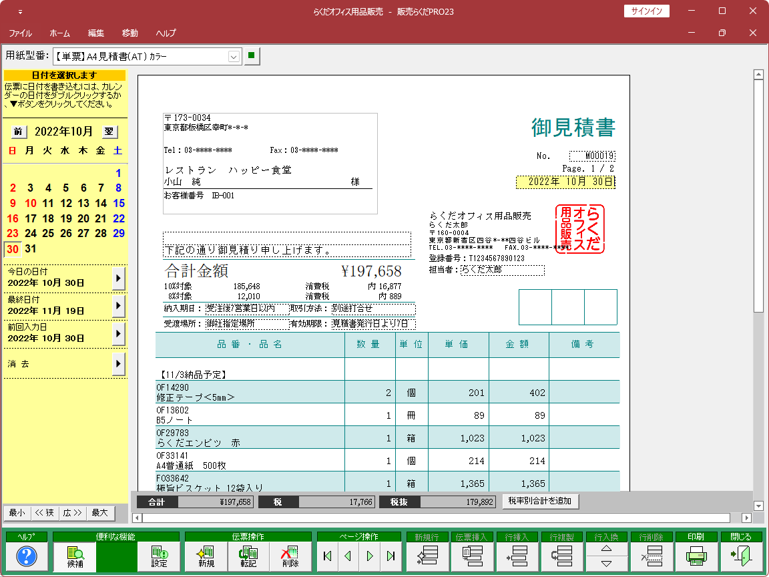Open the quick access toolbar arrow
Viewport: 769px width, 577px height.
coord(20,11)
